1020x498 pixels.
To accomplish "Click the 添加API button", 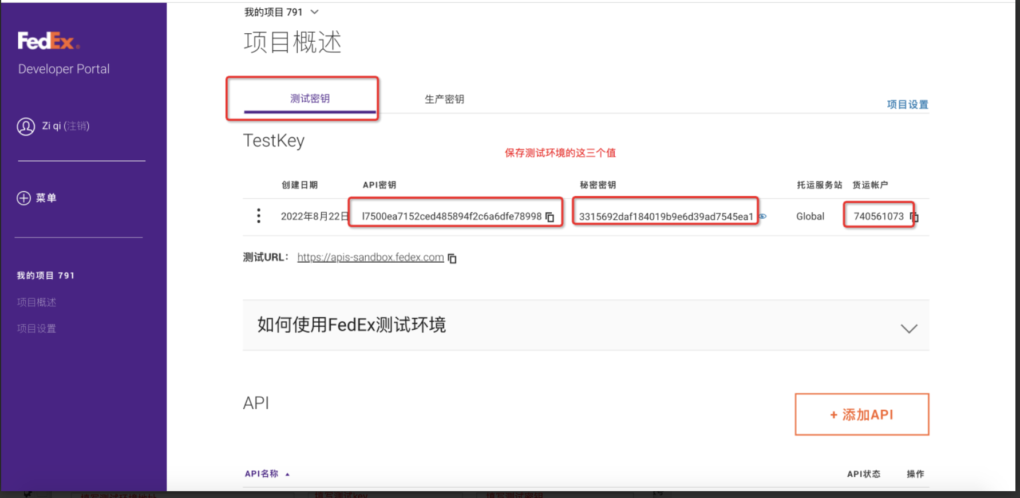I will 862,414.
